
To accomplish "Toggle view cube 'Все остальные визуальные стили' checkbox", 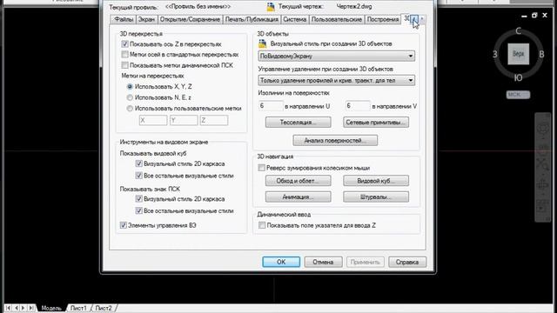I will pos(139,176).
